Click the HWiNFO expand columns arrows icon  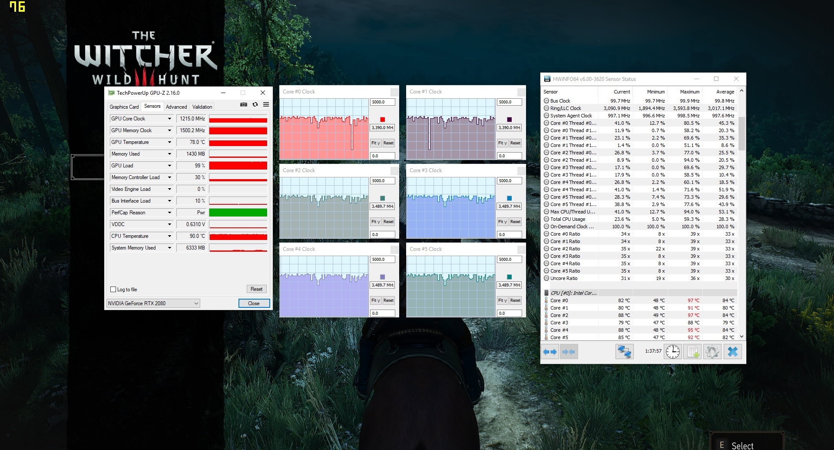pyautogui.click(x=550, y=352)
